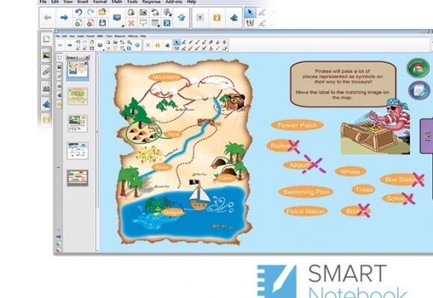This screenshot has width=433, height=298.
Task: Click Screen Capture camera icon in enlarged toolbar
Action: 143,12
